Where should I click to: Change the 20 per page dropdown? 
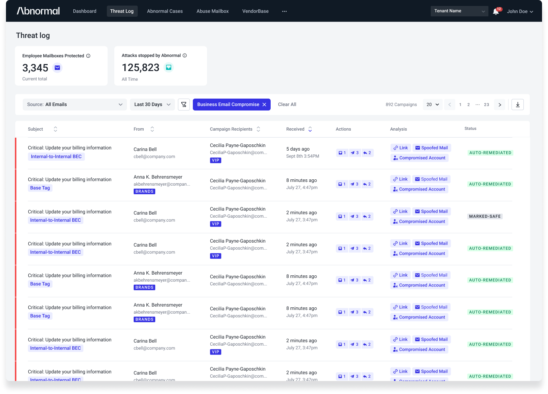(x=433, y=105)
